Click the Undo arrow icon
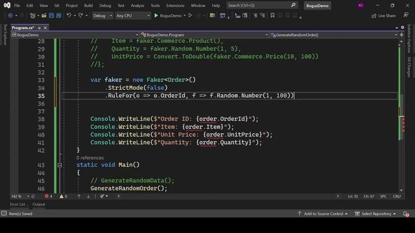The height and width of the screenshot is (233, 415). pyautogui.click(x=69, y=16)
